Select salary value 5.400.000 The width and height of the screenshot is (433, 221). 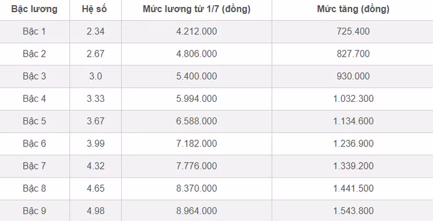coord(197,76)
